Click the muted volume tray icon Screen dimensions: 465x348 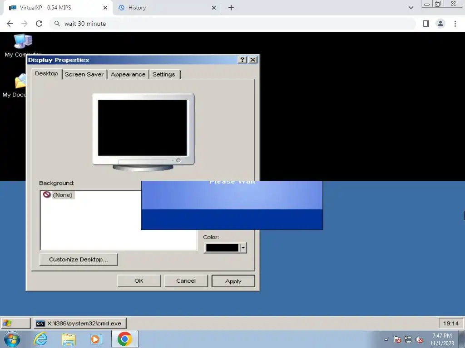pos(419,339)
